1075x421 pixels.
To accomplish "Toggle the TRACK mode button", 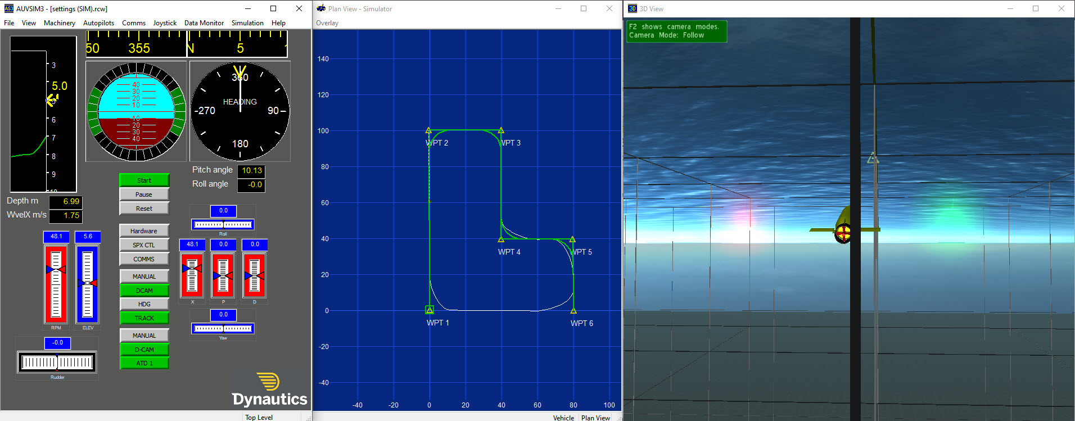I will click(144, 318).
